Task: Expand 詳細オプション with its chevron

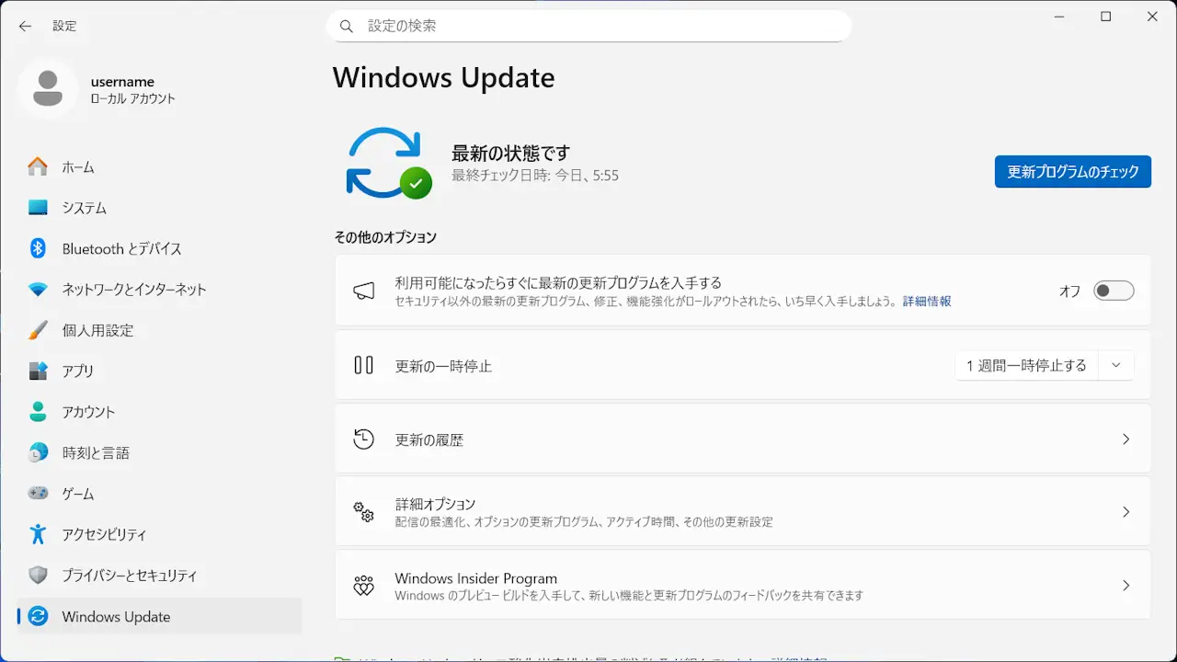Action: [x=1126, y=512]
